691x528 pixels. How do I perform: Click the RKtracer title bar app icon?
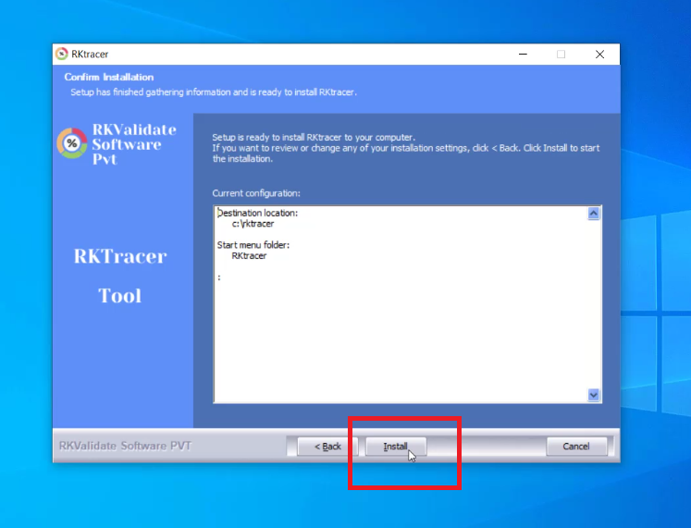tap(62, 54)
